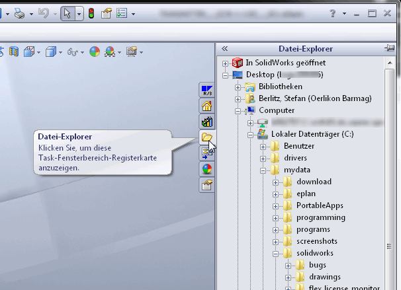This screenshot has width=401, height=290.
Task: Select Lokaler Datenträger (C:) item
Action: [x=312, y=134]
